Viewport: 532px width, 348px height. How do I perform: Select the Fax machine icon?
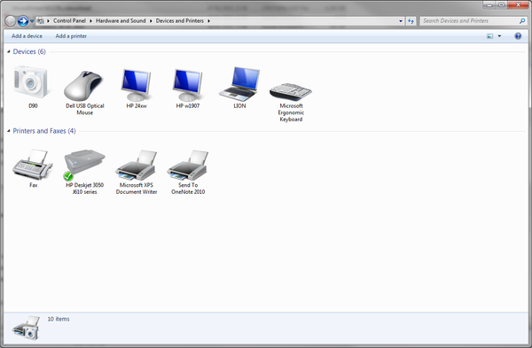click(x=33, y=165)
